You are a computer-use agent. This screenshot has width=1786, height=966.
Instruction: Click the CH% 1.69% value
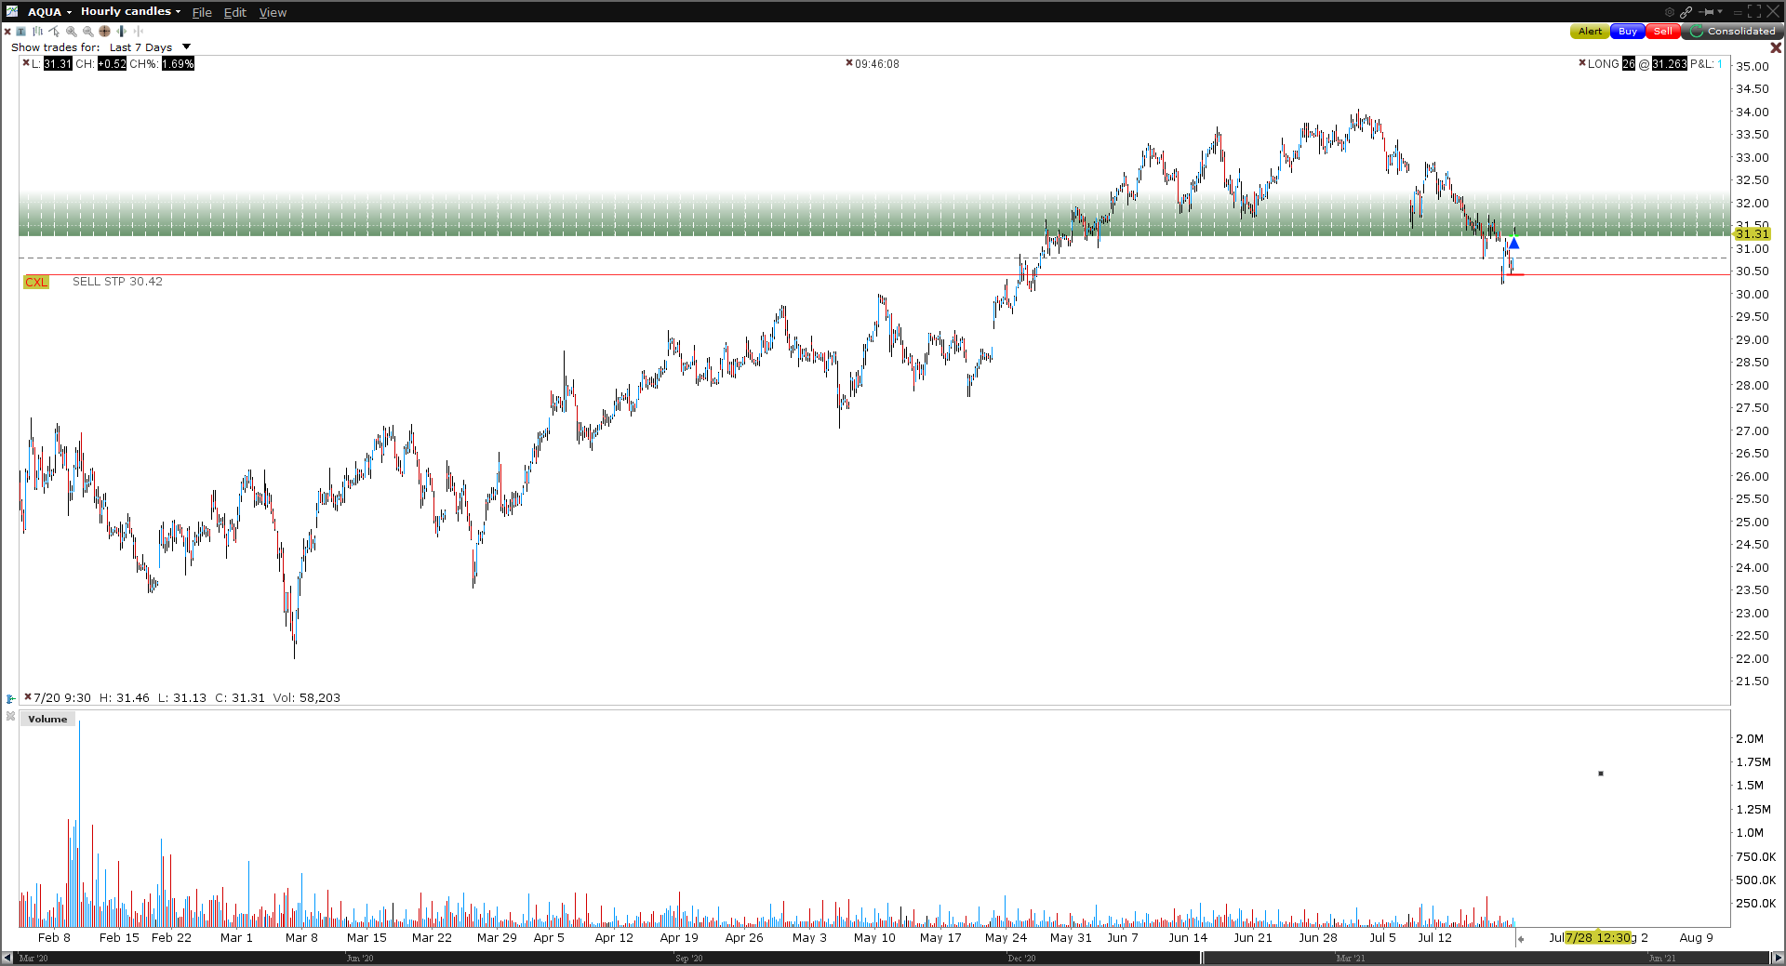point(178,64)
